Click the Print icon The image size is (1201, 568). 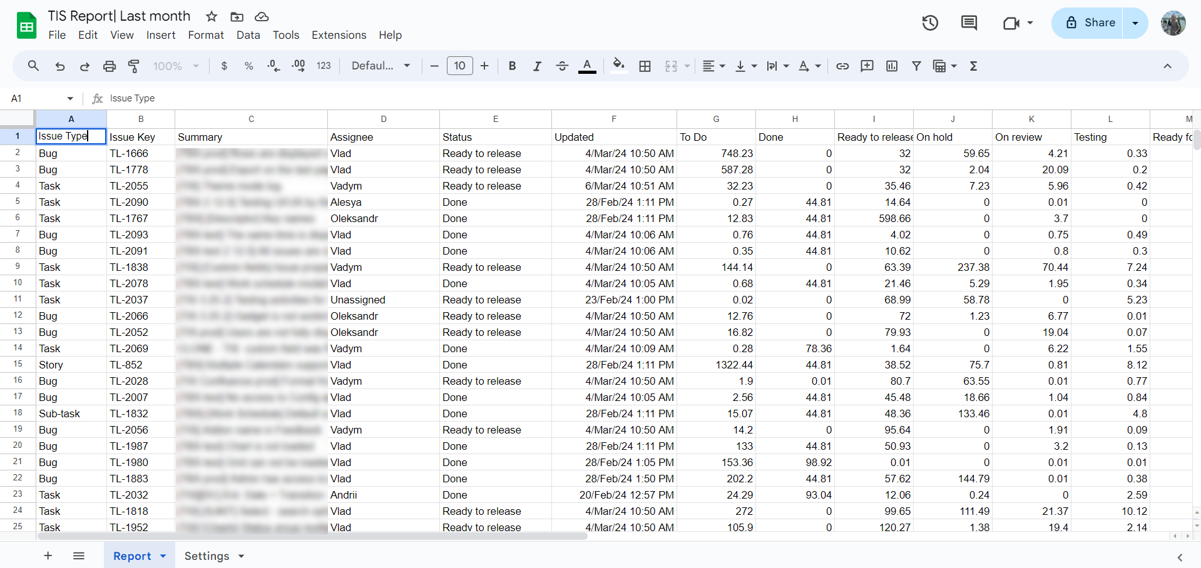point(110,66)
